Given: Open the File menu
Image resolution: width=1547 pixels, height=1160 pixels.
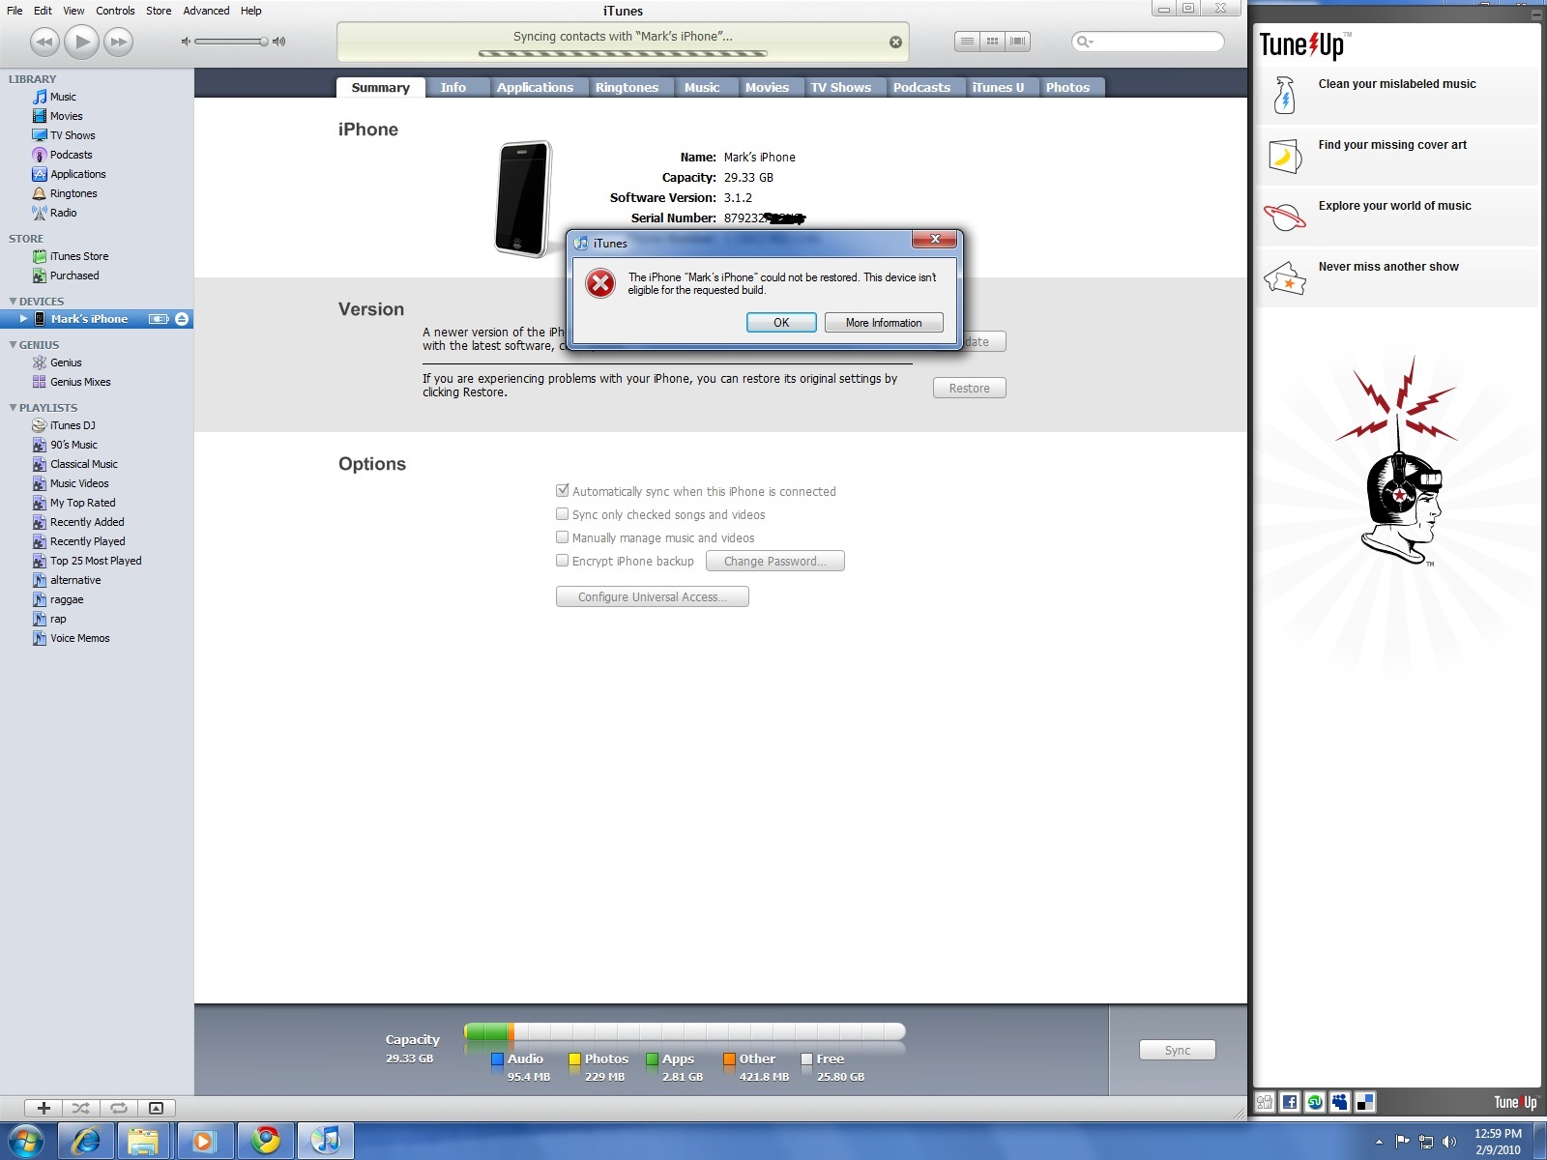Looking at the screenshot, I should tap(15, 11).
